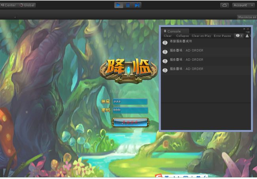The image size is (257, 179).
Task: Select the Console tab
Action: (x=176, y=31)
